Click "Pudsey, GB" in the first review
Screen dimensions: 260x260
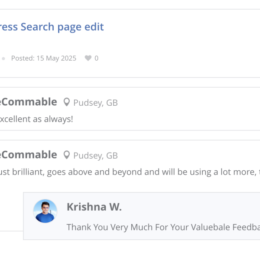[95, 103]
